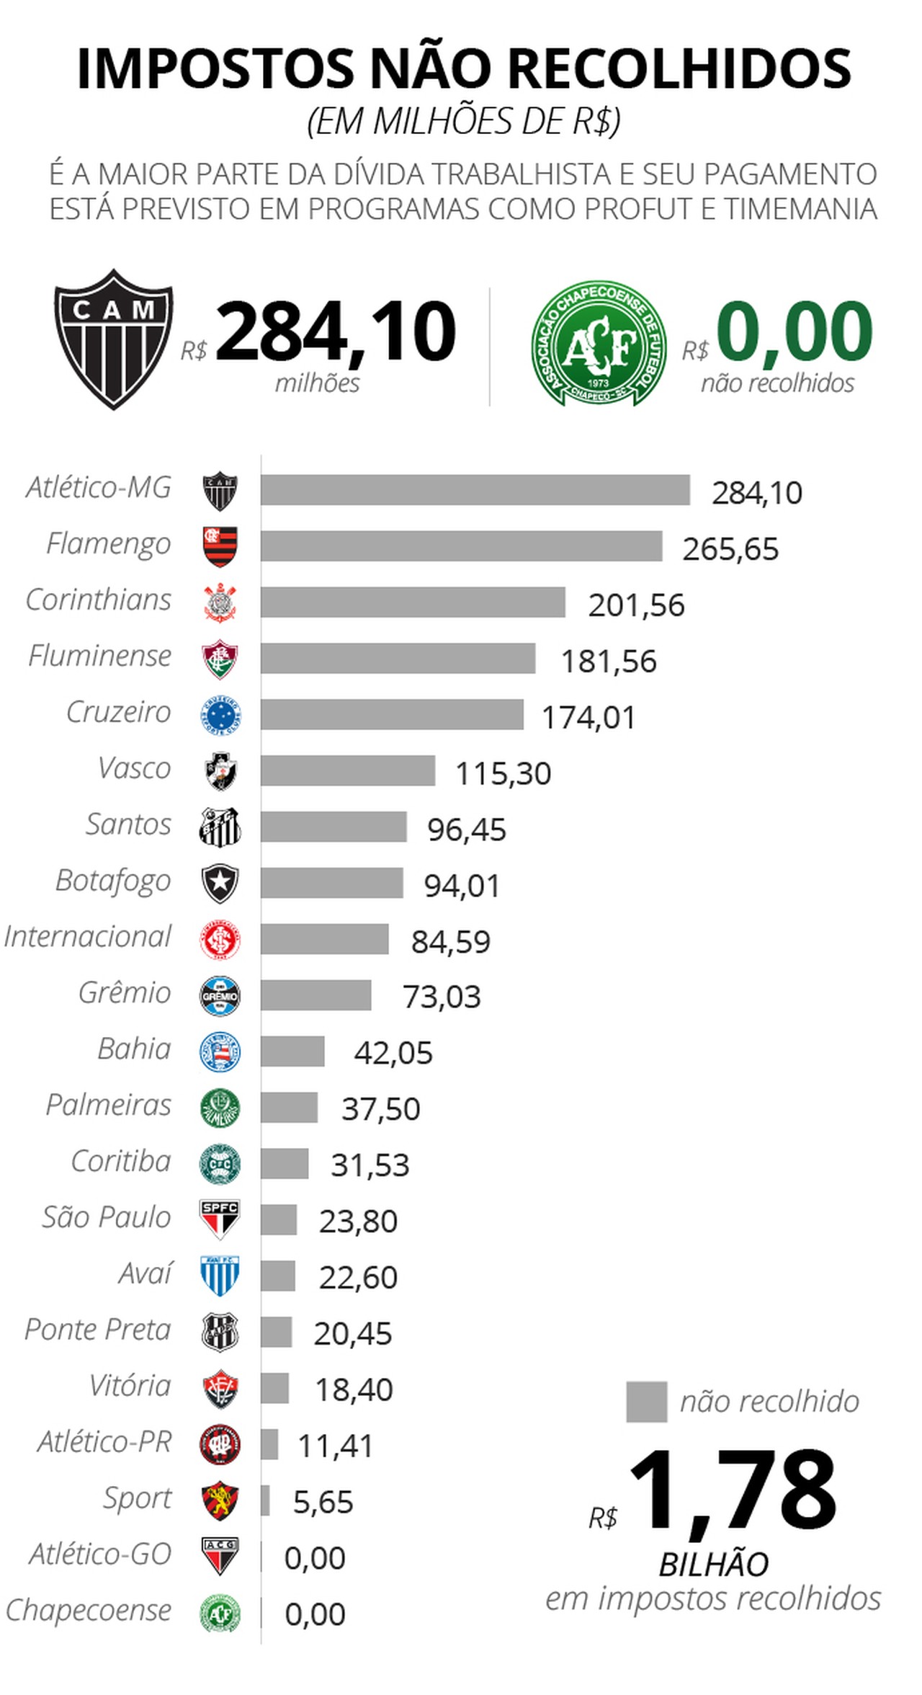Click the Palmeiras team name label
922x1695 pixels.
(x=109, y=1105)
